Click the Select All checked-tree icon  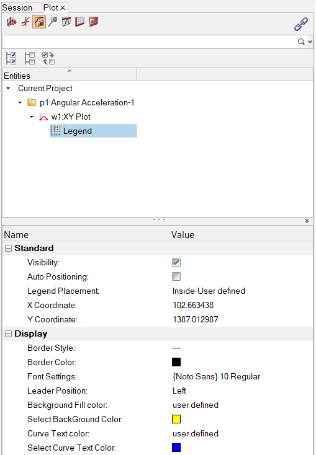coord(11,58)
